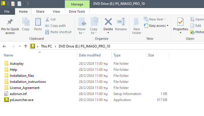Click the quick access New folder icon in title bar
The image size is (204, 116).
(x=19, y=4)
